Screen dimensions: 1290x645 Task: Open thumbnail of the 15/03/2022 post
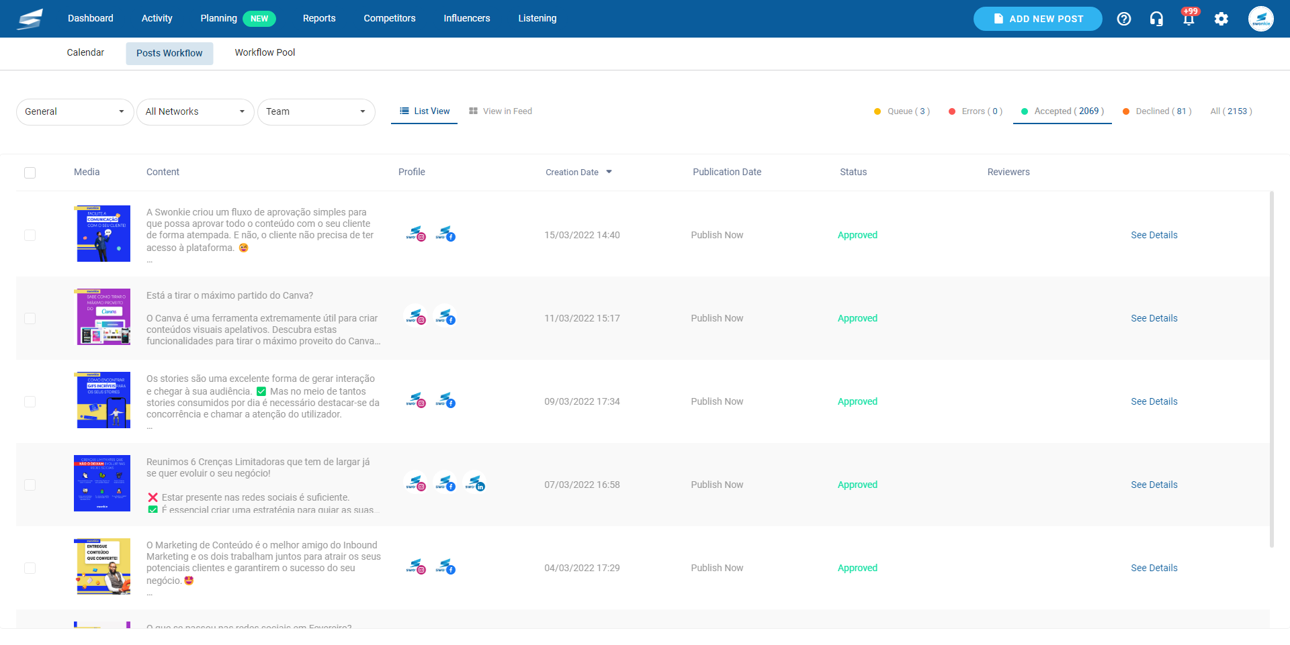(x=102, y=234)
